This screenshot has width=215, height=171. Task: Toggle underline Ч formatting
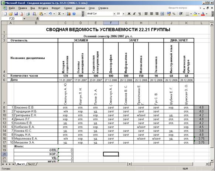(x=139, y=14)
